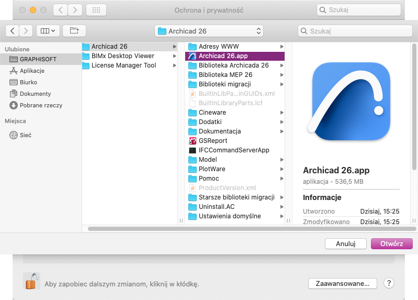Click the Otwórz button
418x300 pixels.
(x=392, y=243)
